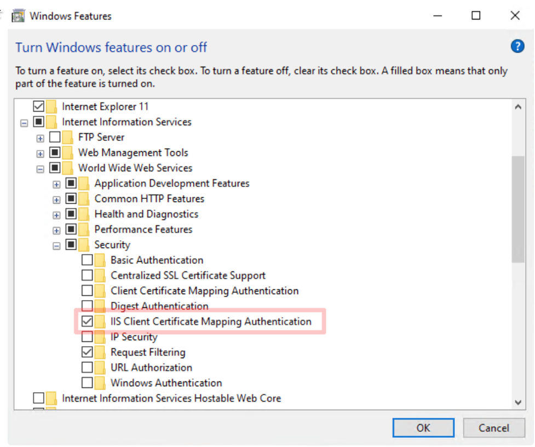The image size is (535, 447).
Task: Expand Application Development Features
Action: point(56,183)
